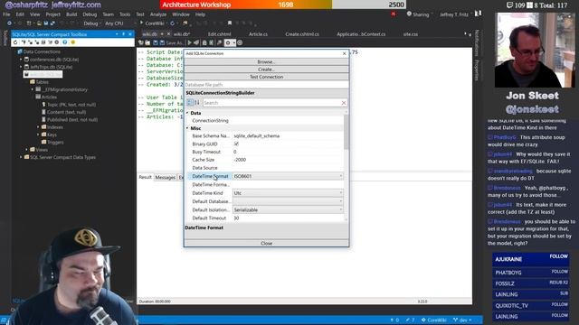Switch property grid to categorized view
Image resolution: width=579 pixels, height=325 pixels.
(190, 102)
